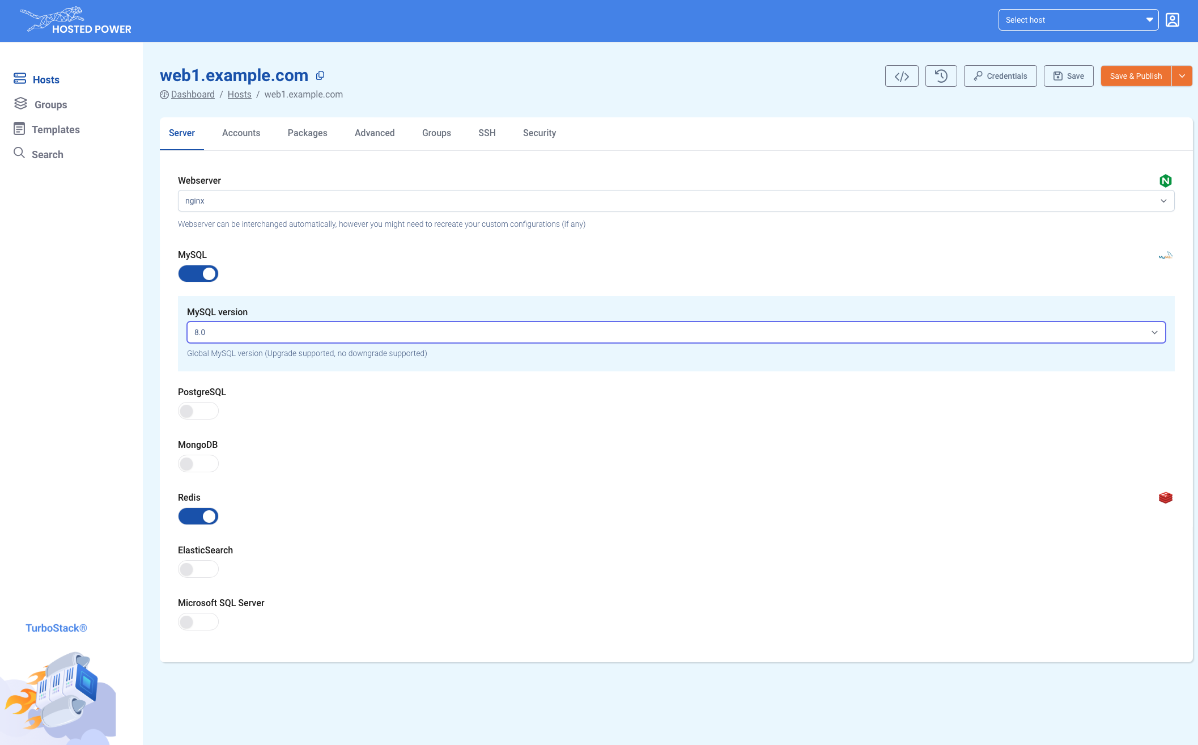The image size is (1198, 745).
Task: Open the Webserver nginx dropdown
Action: [x=676, y=201]
